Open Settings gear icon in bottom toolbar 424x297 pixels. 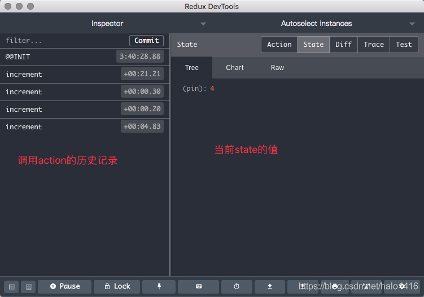(402, 286)
